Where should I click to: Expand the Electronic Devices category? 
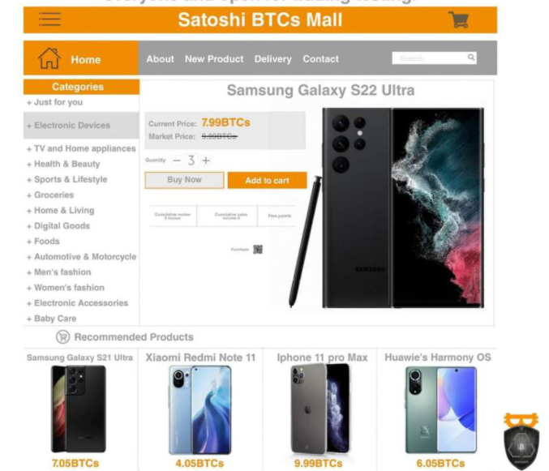point(81,126)
